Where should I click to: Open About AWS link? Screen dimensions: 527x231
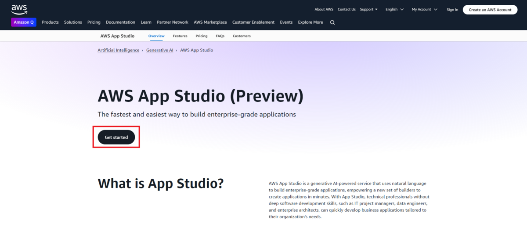point(324,9)
